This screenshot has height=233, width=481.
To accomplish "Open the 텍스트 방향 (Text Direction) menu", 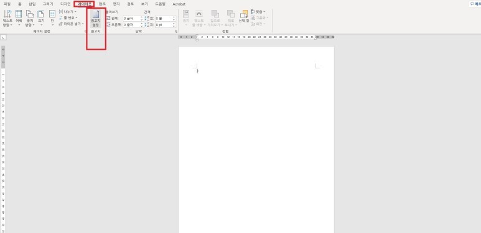I will 7,18.
